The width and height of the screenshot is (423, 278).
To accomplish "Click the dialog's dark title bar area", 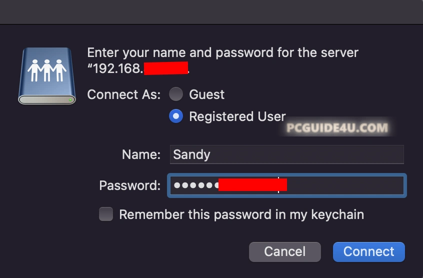I will 211,11.
